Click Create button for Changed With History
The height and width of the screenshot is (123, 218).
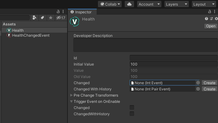click(x=209, y=89)
